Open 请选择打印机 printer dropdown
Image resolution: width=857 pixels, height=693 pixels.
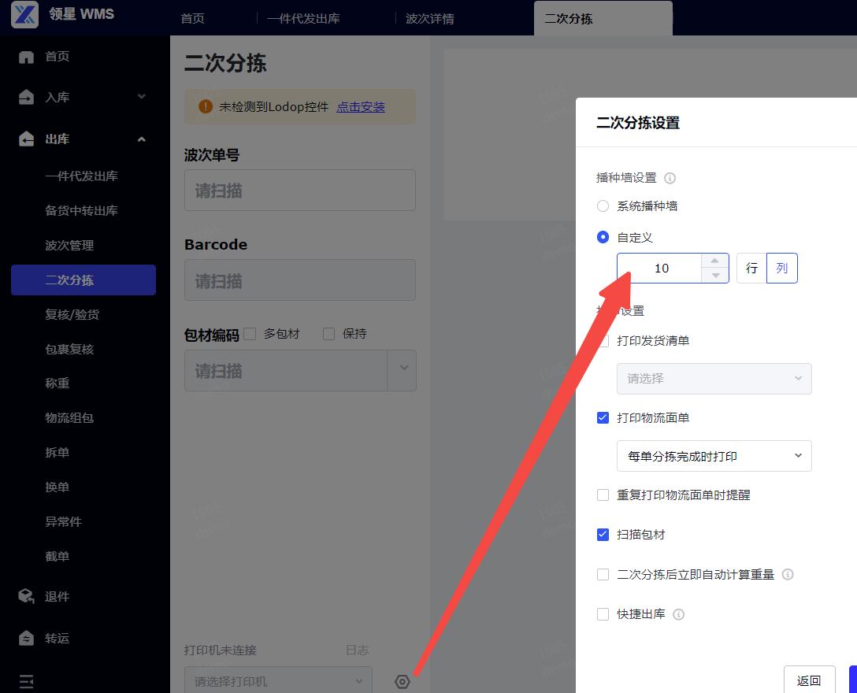point(278,680)
